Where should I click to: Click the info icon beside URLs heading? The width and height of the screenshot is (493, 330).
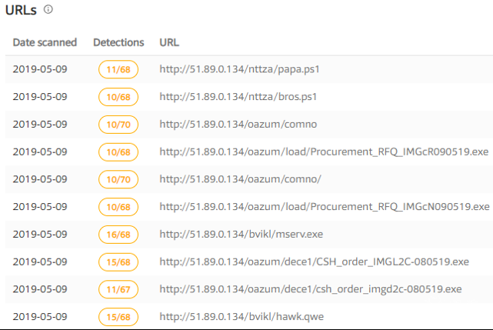coord(48,10)
